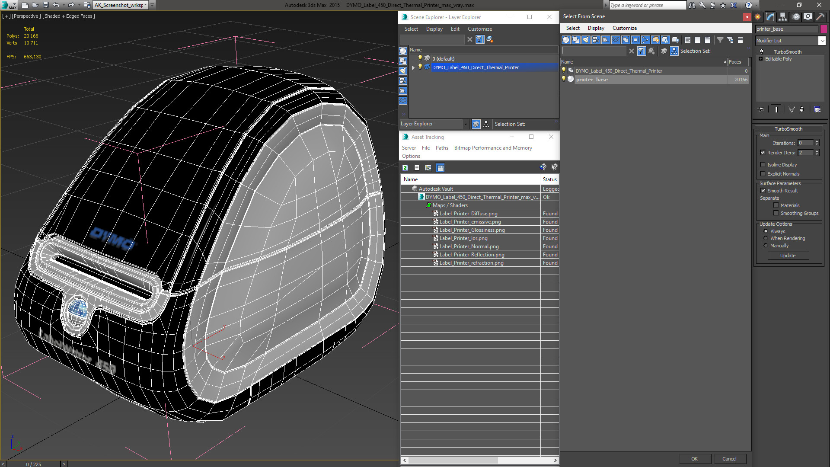Enable the Isoline Display checkbox
The image size is (830, 467).
click(x=763, y=165)
